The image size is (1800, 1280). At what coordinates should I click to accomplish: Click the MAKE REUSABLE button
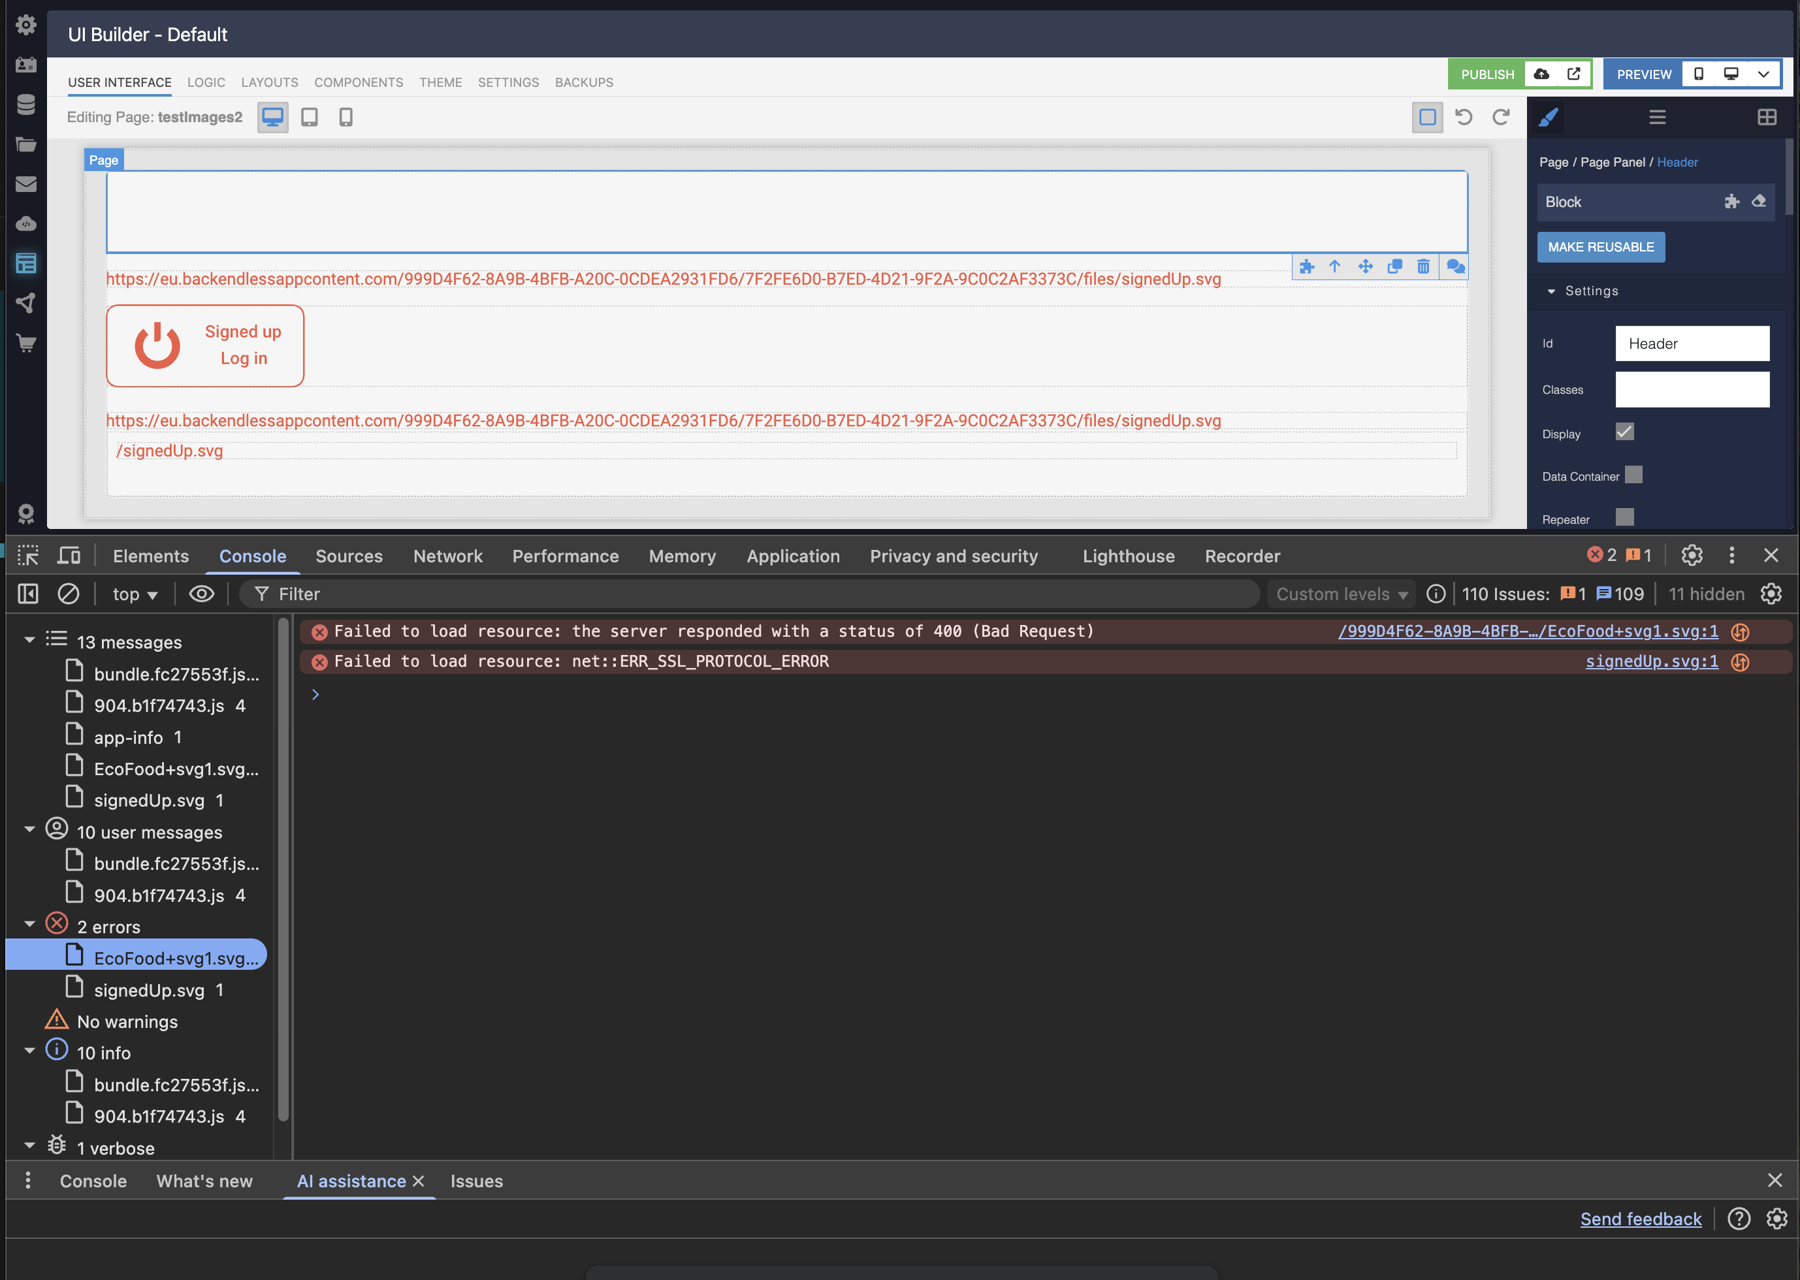pyautogui.click(x=1601, y=247)
